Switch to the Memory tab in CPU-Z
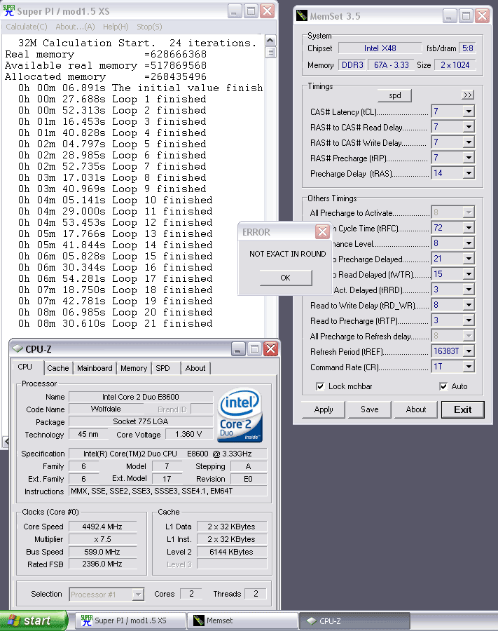 click(x=134, y=368)
